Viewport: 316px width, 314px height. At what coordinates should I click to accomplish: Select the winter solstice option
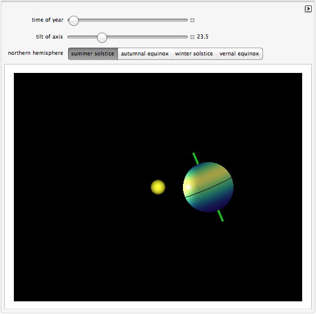(194, 54)
